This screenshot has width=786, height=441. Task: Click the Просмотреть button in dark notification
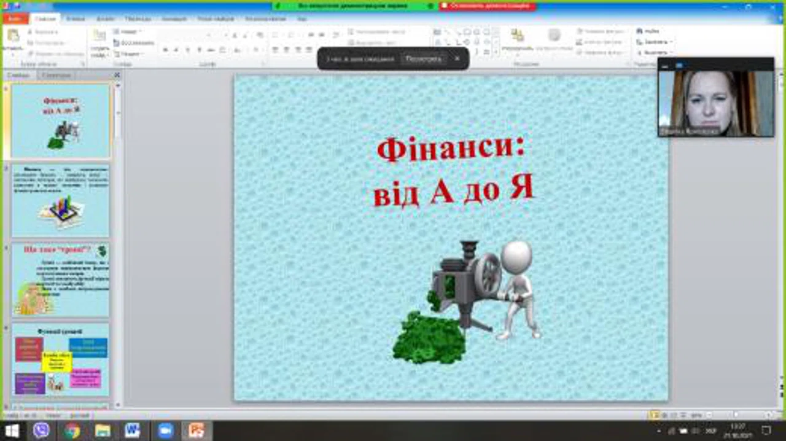[423, 59]
